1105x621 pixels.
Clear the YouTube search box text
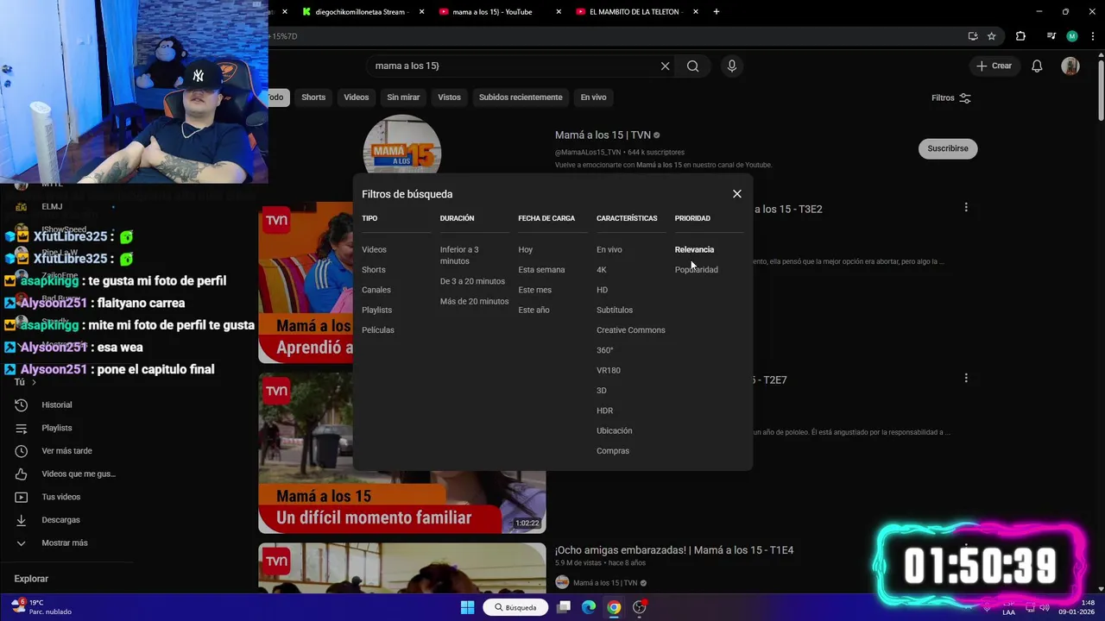click(665, 66)
